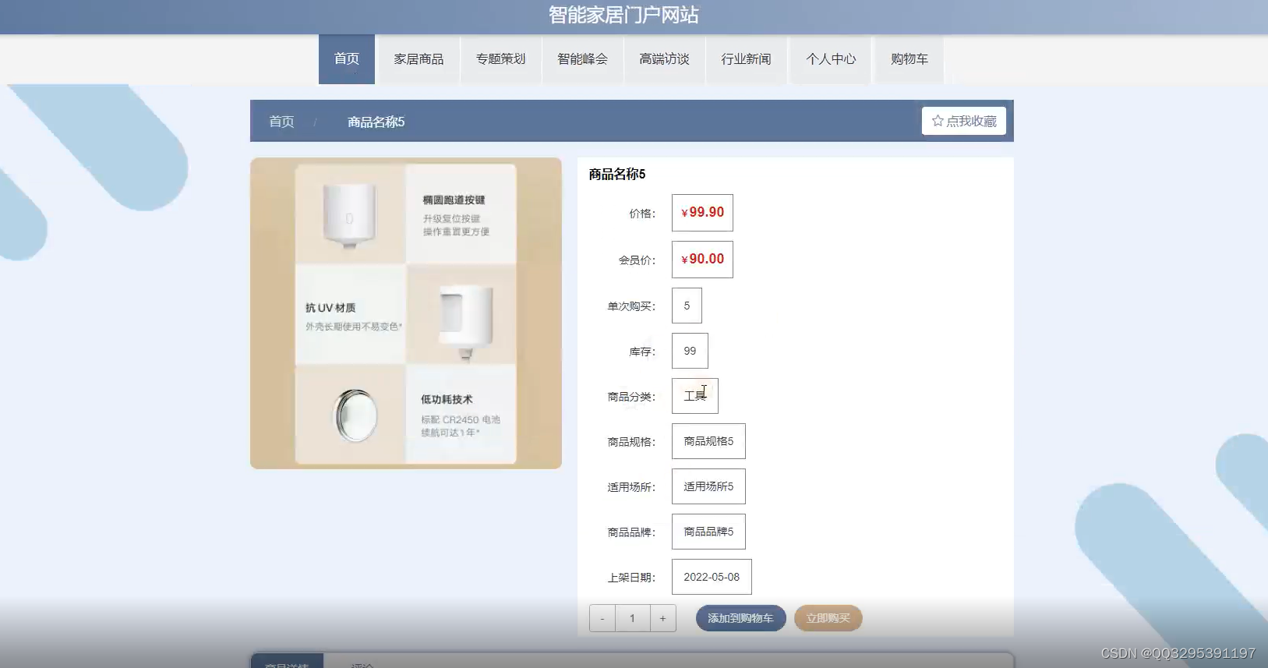Image resolution: width=1268 pixels, height=668 pixels.
Task: Click the 商品名称5 product title
Action: click(x=617, y=174)
